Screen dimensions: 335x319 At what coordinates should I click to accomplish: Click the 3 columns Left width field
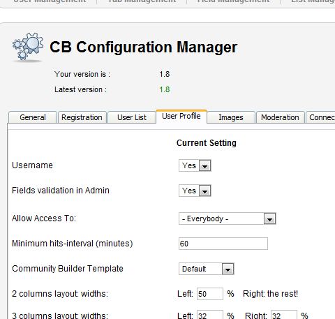(210, 315)
